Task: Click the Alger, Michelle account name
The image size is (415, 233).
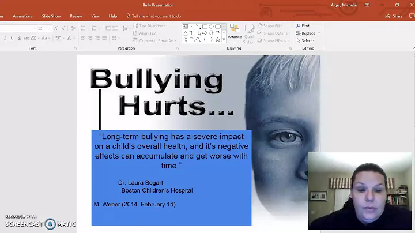Action: point(344,5)
